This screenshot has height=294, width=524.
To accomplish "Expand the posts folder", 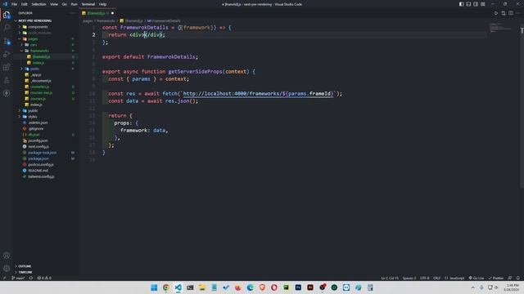I will (34, 69).
